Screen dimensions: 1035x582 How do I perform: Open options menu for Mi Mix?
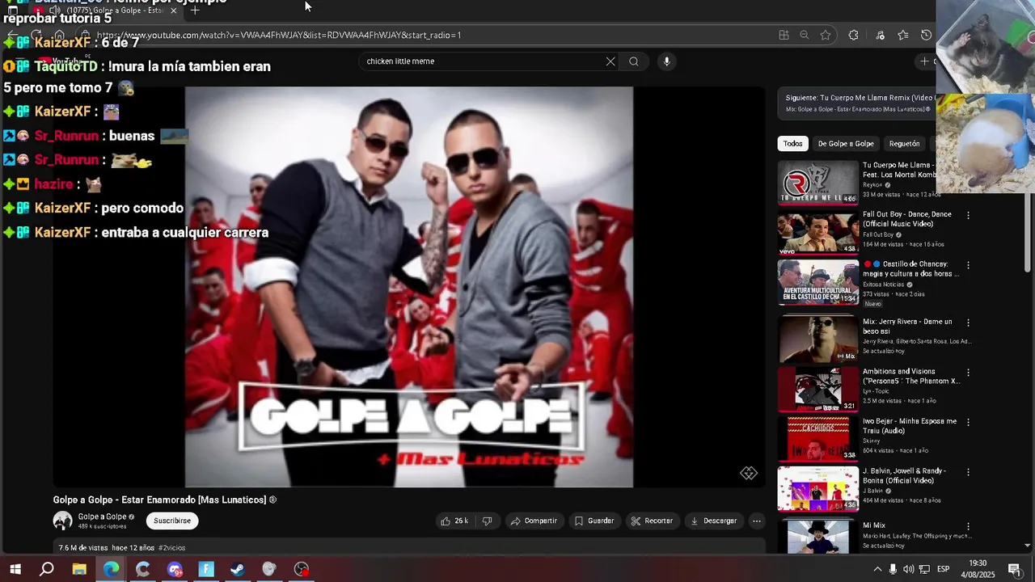click(x=968, y=526)
